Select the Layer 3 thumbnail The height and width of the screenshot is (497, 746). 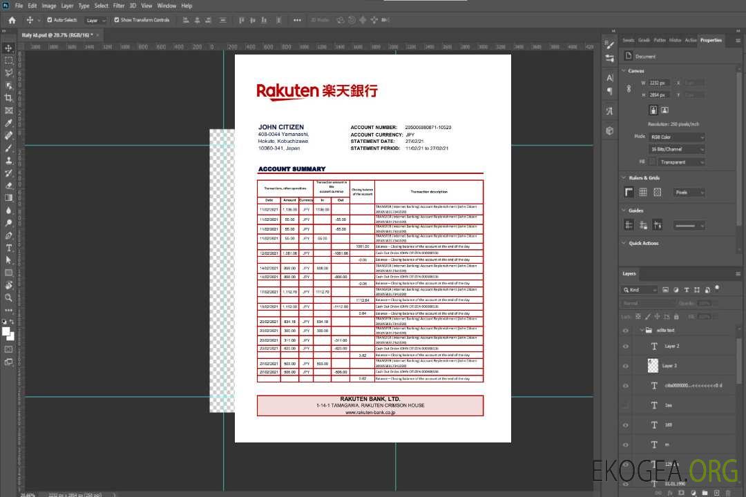pos(653,366)
